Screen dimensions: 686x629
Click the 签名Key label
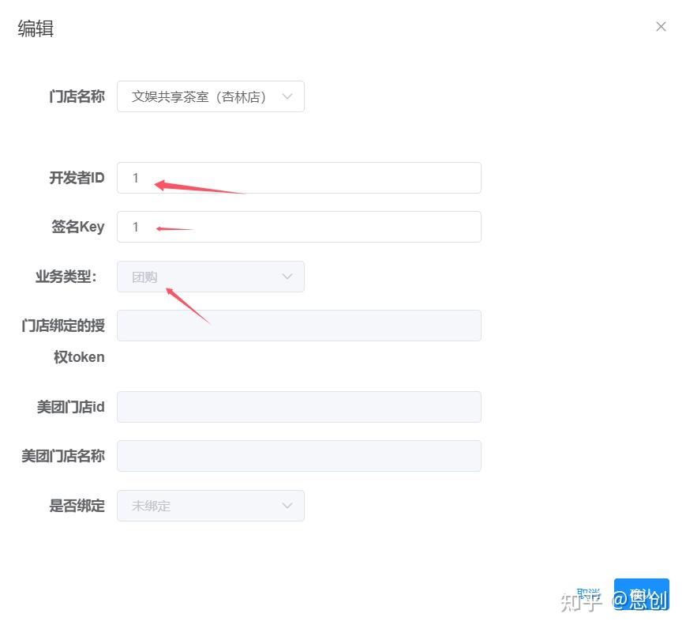[78, 227]
